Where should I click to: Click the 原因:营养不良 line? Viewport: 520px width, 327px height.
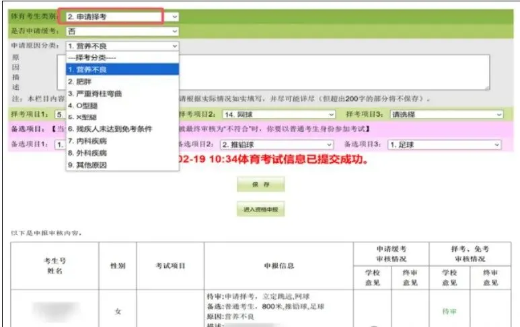pos(230,317)
